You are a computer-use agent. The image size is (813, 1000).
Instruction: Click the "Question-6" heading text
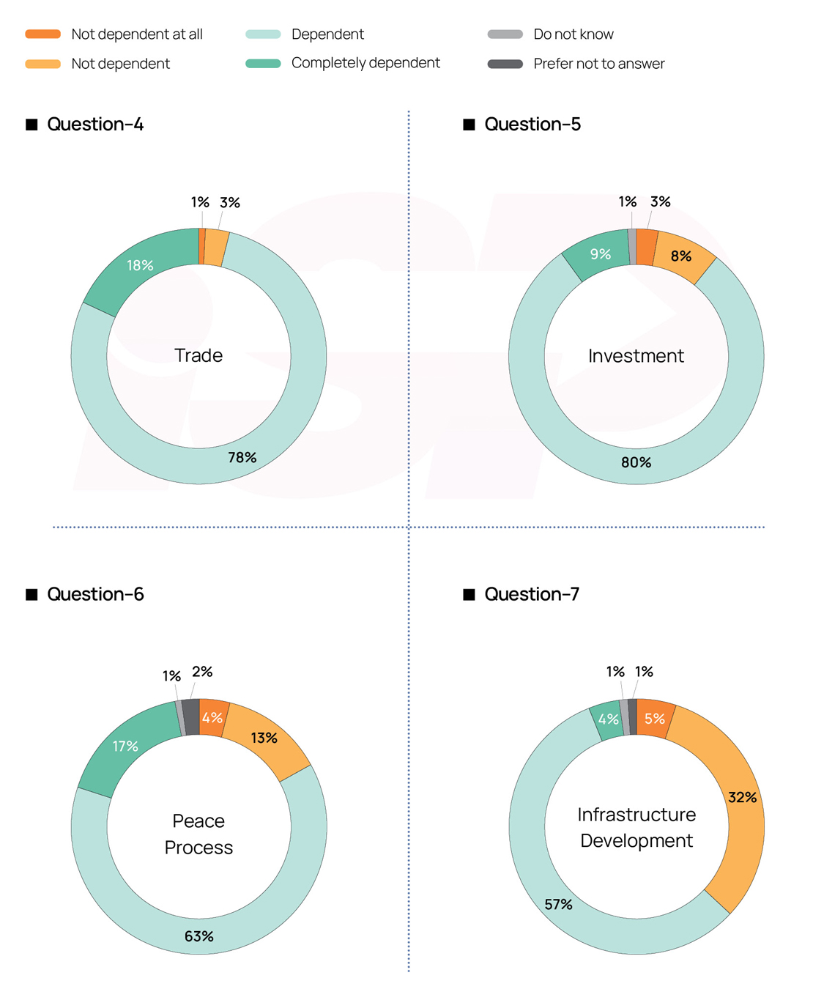point(95,594)
